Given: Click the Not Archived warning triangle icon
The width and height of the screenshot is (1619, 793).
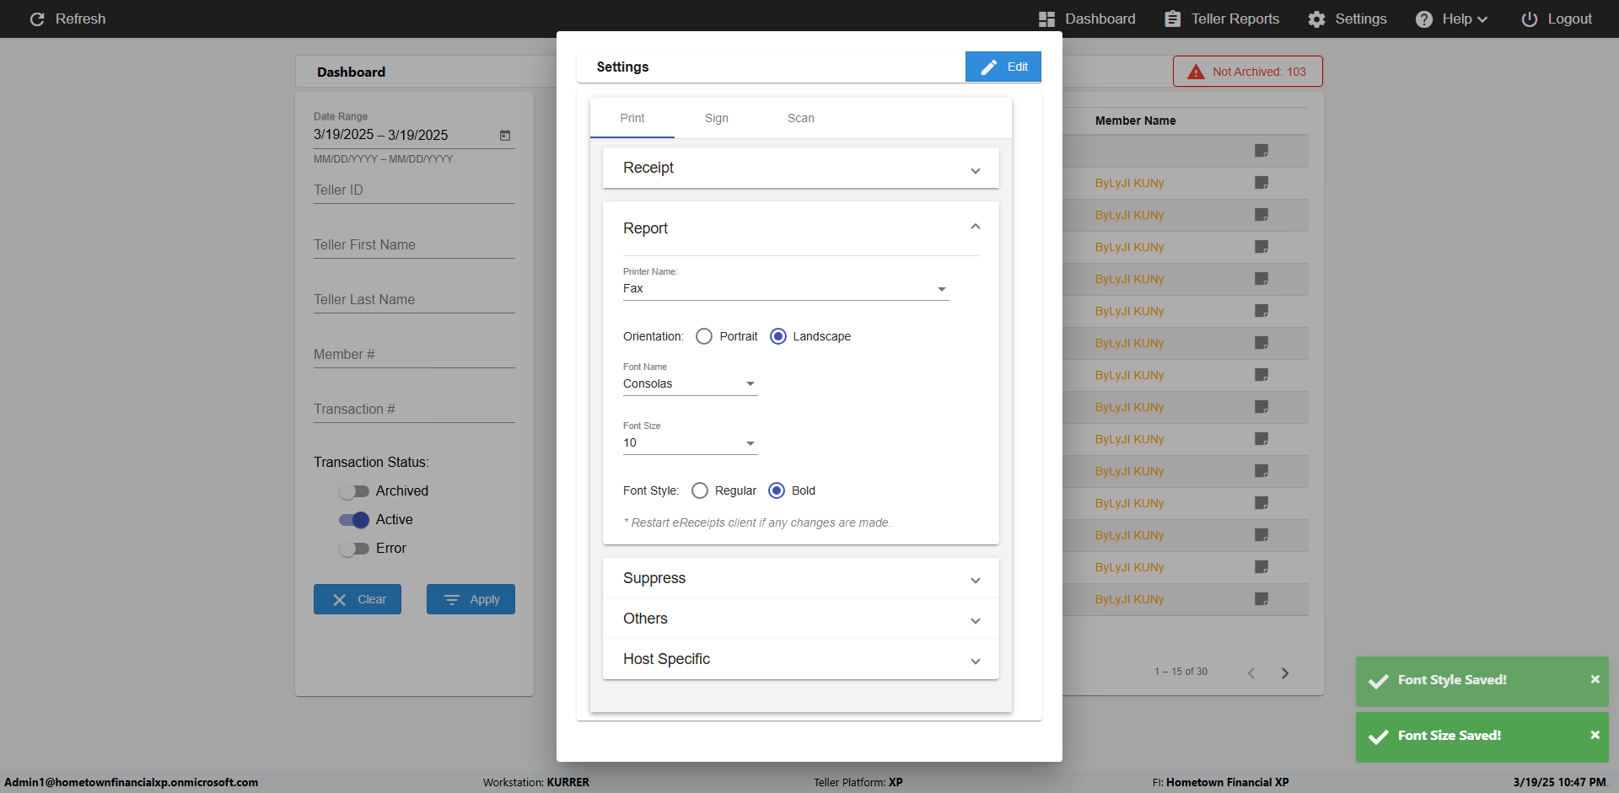Looking at the screenshot, I should (x=1196, y=72).
